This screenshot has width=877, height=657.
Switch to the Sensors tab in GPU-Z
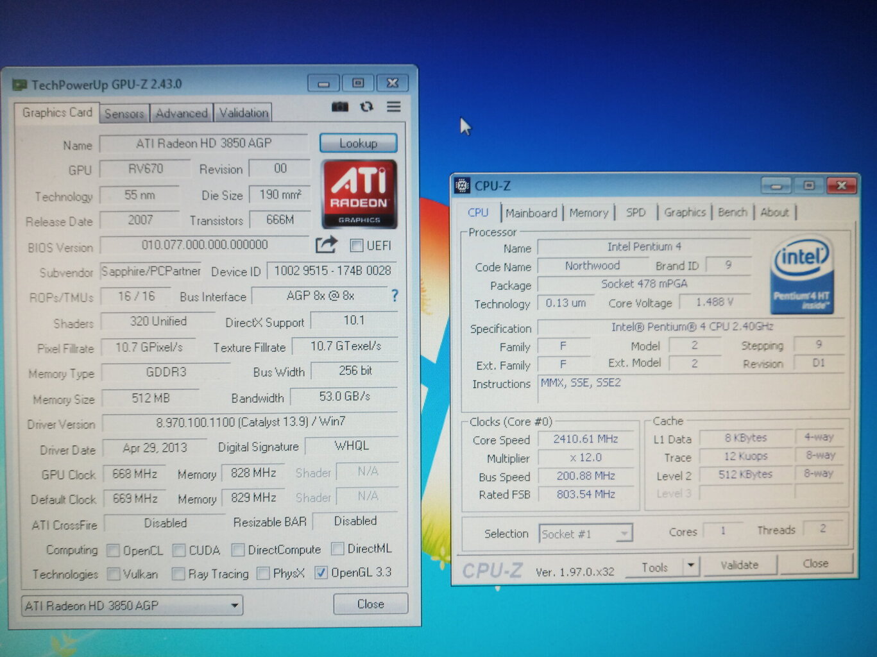pyautogui.click(x=124, y=114)
